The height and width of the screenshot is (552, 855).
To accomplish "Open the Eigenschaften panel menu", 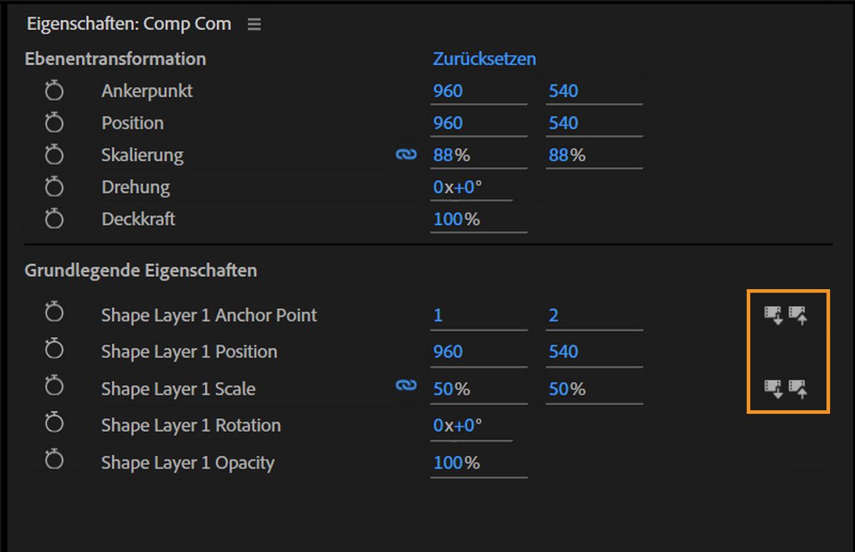I will coord(254,24).
